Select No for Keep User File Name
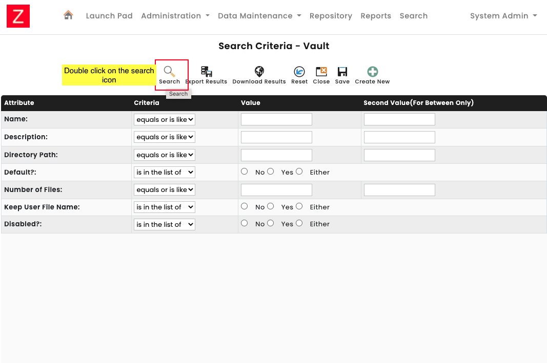 (244, 206)
